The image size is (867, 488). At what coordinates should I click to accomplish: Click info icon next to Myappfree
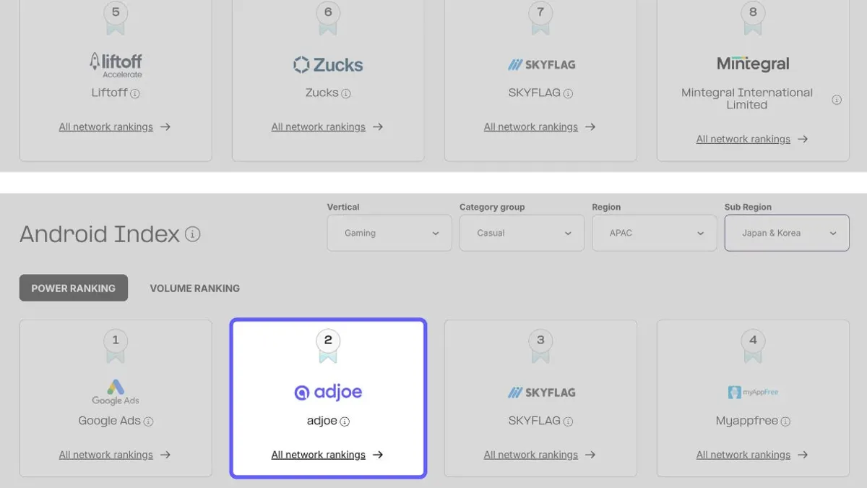[x=785, y=421]
